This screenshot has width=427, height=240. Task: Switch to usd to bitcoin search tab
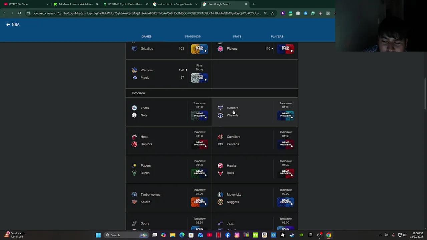(x=174, y=4)
